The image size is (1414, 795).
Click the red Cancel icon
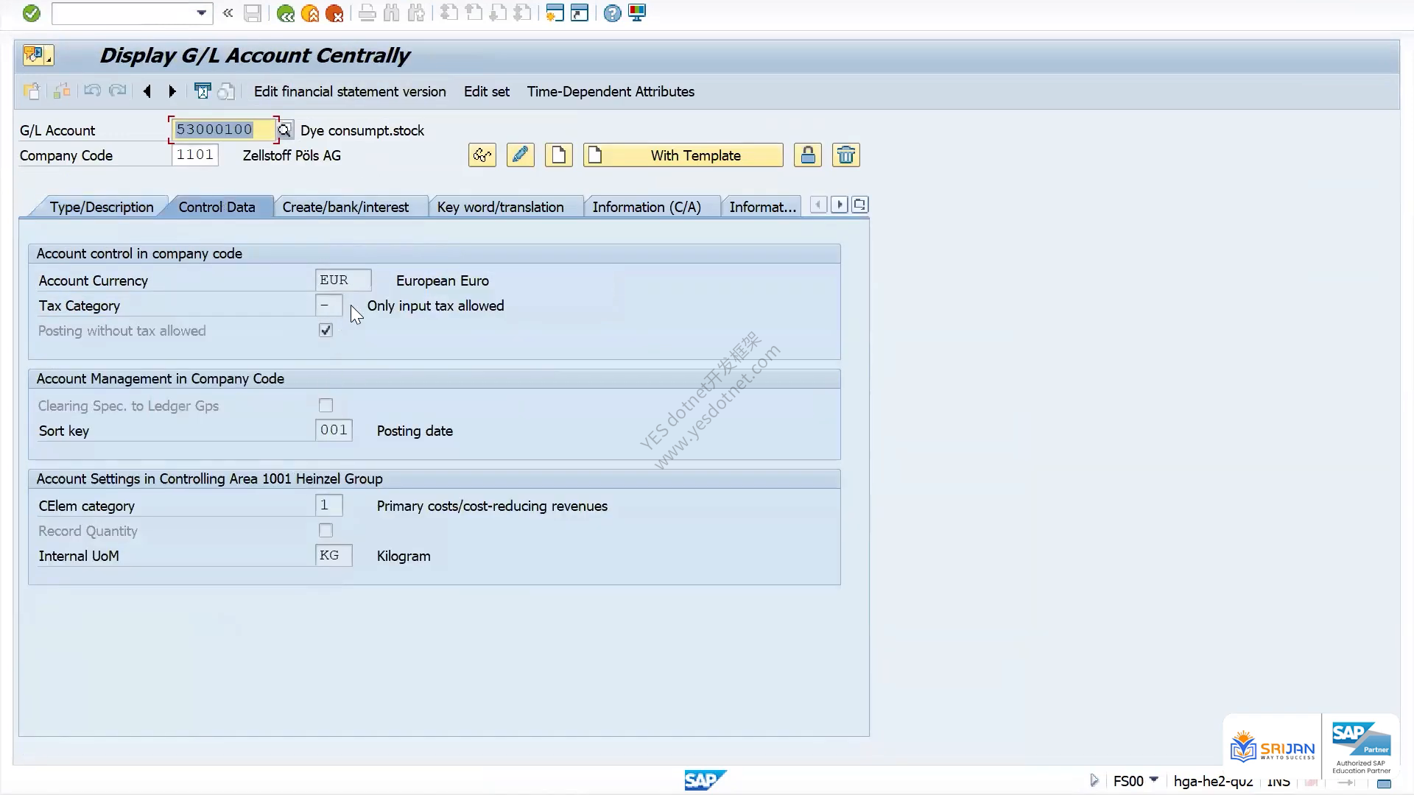334,13
